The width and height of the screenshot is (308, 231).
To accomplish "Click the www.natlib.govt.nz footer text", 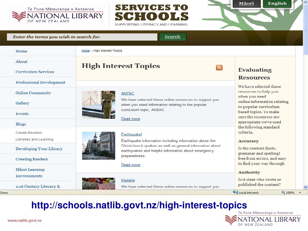I will pos(25,220).
